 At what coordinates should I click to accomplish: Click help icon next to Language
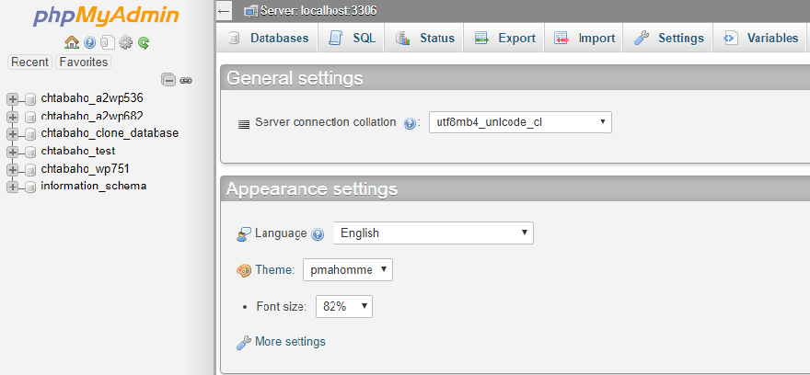(318, 234)
